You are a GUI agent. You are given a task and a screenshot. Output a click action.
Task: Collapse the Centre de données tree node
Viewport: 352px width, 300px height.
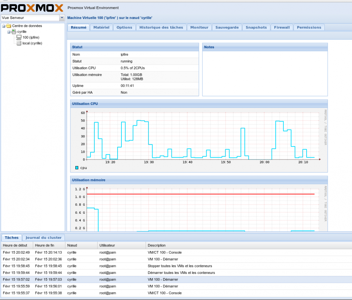(x=4, y=26)
